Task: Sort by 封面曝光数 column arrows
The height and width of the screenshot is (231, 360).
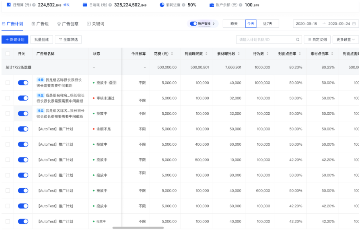Action: coord(206,54)
